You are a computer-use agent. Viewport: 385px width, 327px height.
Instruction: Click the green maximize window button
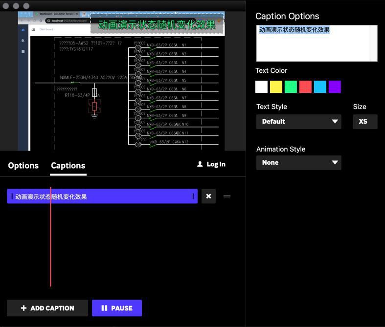[x=26, y=6]
